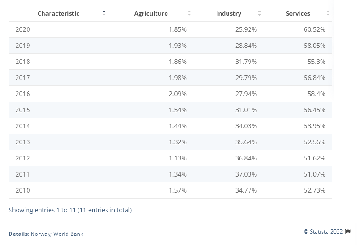Select the Industry column header label
This screenshot has height=245, width=361.
pyautogui.click(x=228, y=13)
